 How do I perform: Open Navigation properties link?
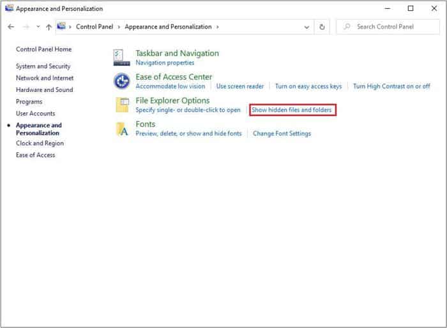coord(165,63)
